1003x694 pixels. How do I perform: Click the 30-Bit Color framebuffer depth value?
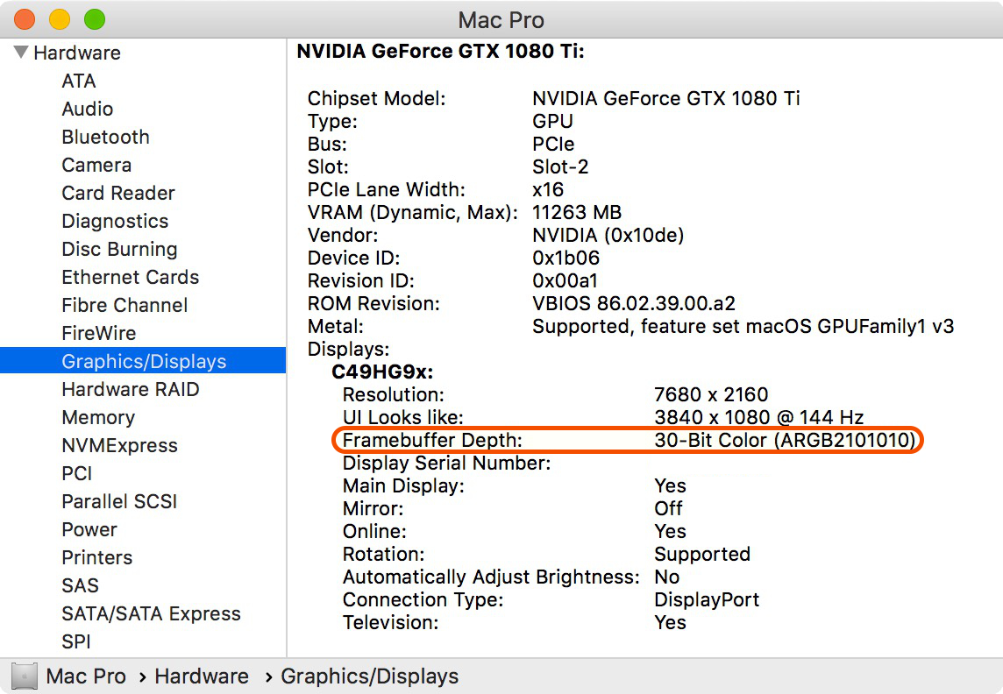pyautogui.click(x=786, y=440)
